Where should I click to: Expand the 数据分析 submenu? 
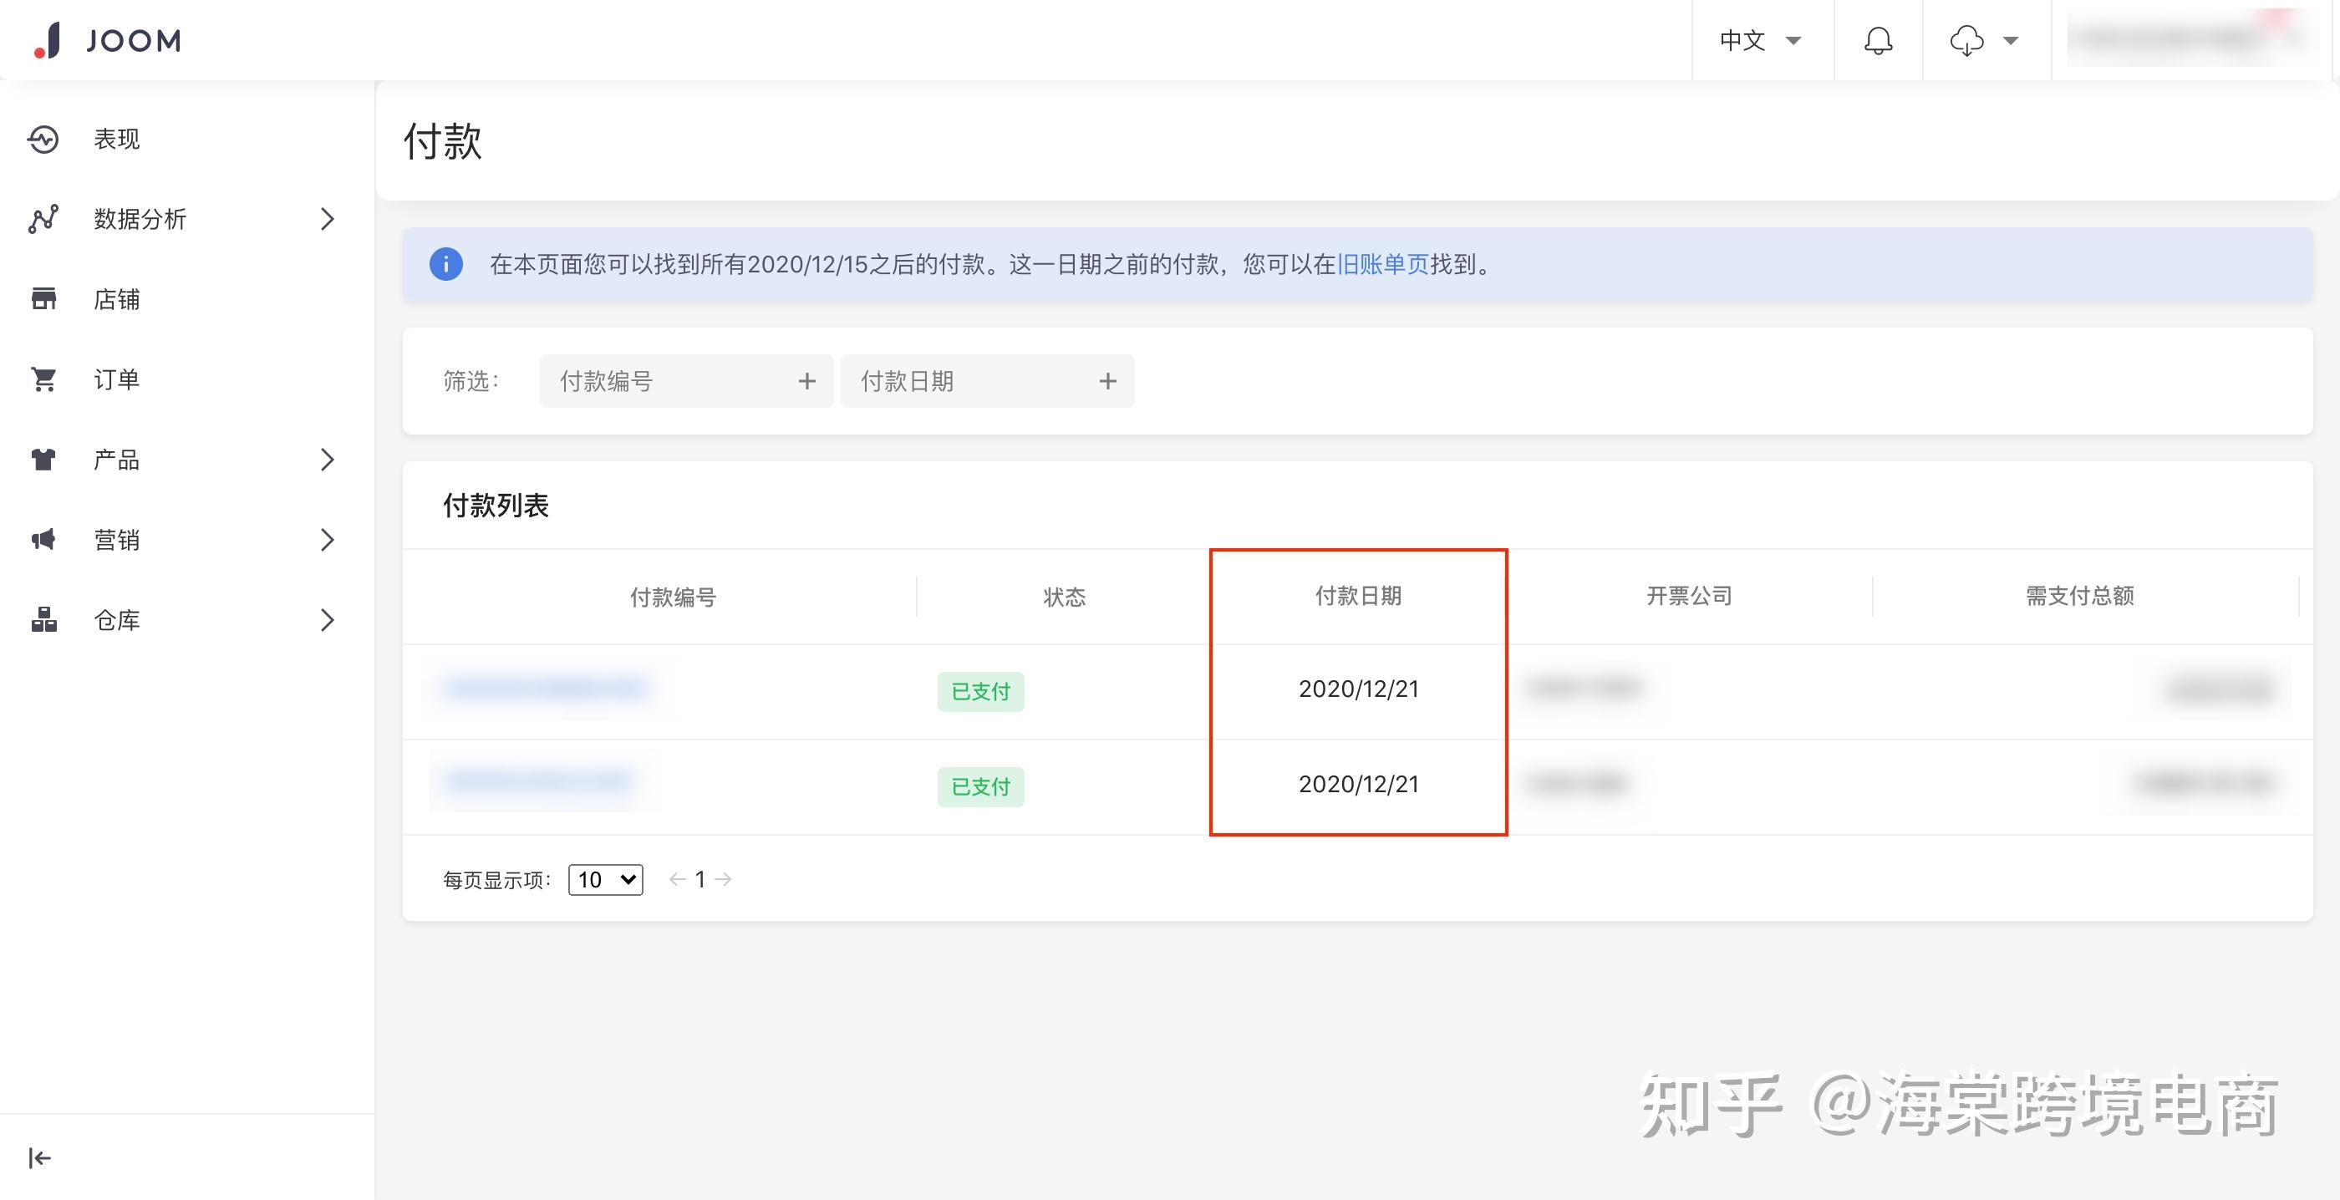(x=328, y=219)
